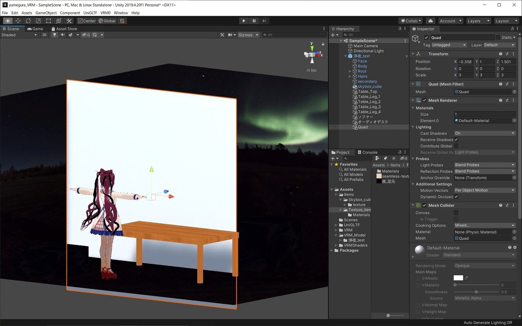Viewport: 522px width, 326px height.
Task: Open the Layout dropdown
Action: point(506,21)
